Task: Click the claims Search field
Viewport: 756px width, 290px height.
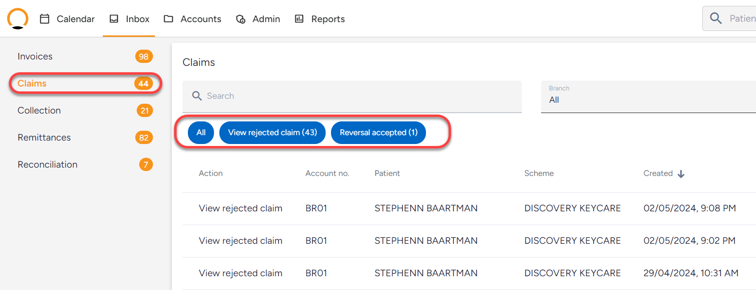Action: tap(352, 97)
